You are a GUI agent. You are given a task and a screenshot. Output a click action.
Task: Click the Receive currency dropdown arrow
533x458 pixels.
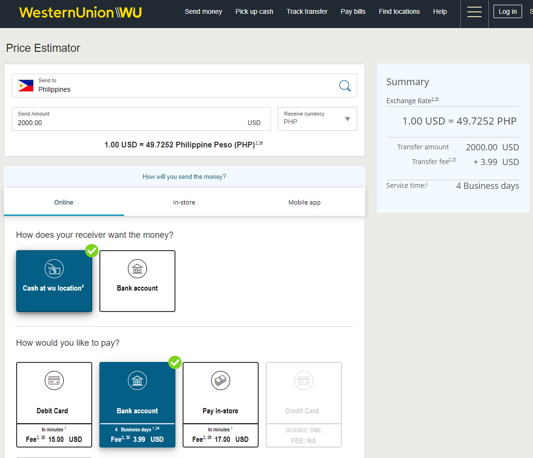(x=348, y=119)
